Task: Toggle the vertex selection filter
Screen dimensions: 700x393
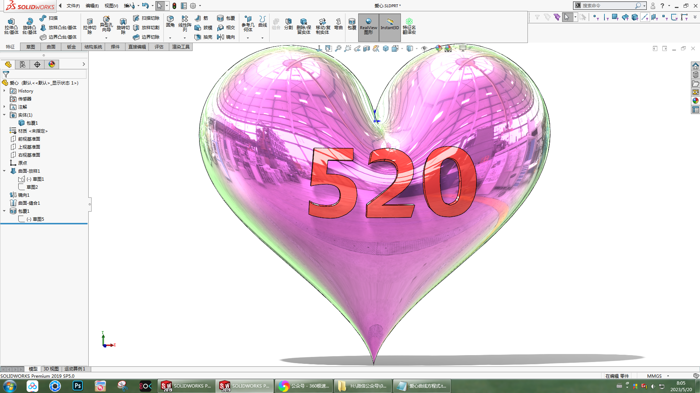Action: 595,17
